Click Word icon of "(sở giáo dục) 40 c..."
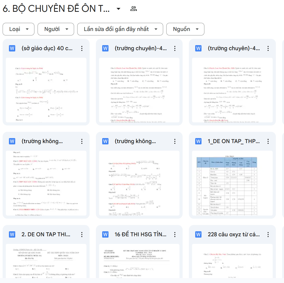 [x=12, y=48]
